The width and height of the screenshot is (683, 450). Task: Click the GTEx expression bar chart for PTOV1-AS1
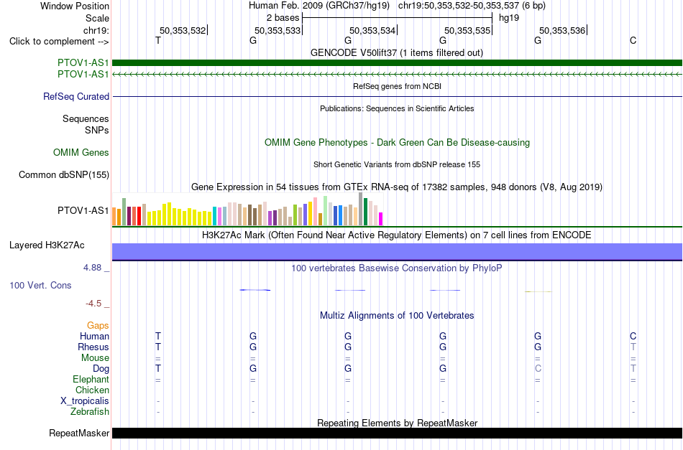pos(247,209)
